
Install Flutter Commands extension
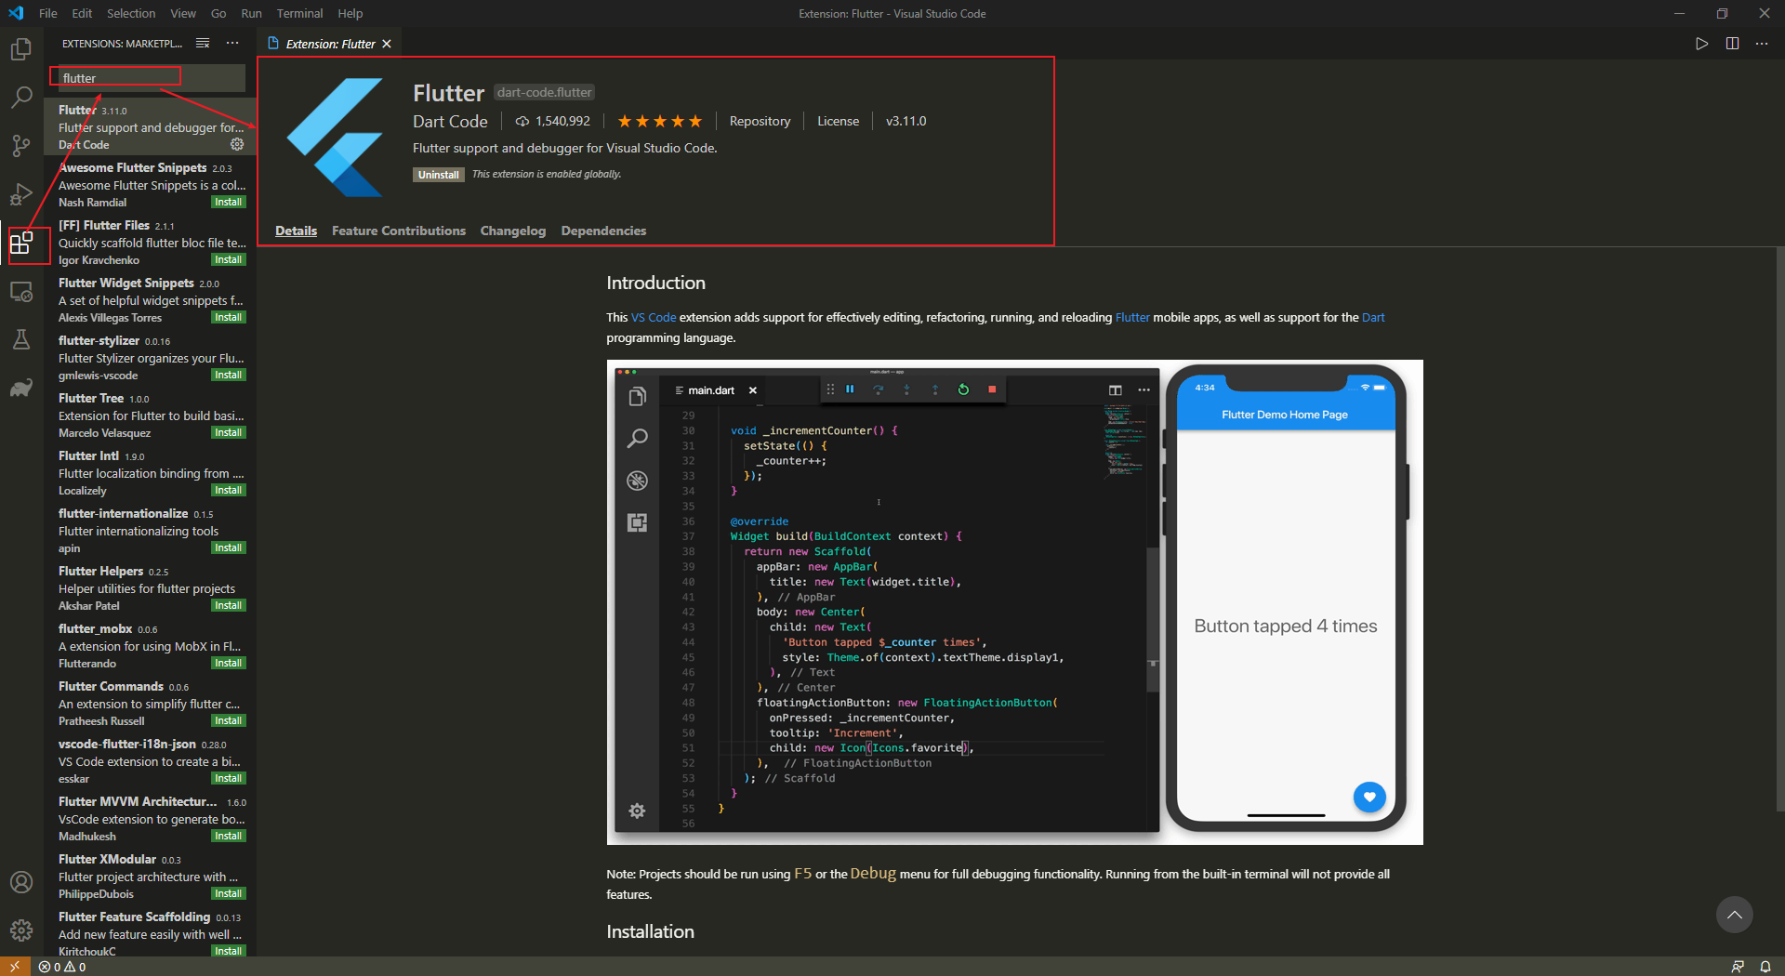coord(228,720)
